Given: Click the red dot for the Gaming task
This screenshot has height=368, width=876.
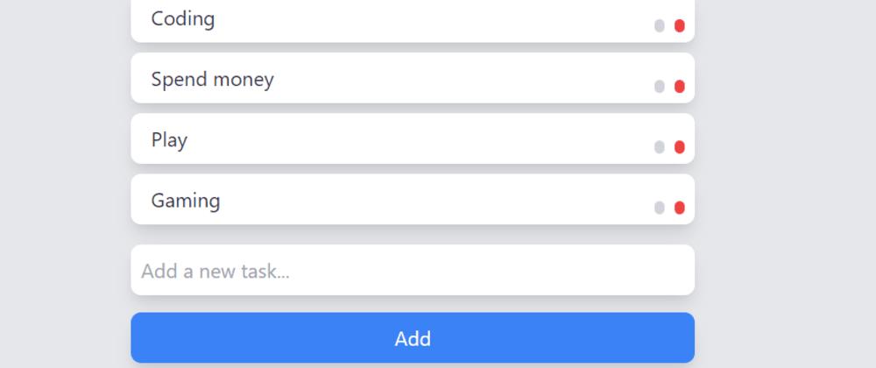Looking at the screenshot, I should (x=680, y=208).
